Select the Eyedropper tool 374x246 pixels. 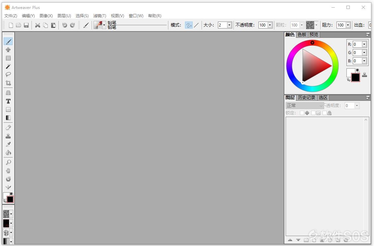[x=8, y=144]
